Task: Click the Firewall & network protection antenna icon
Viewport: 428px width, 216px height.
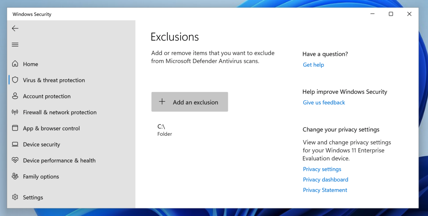Action: tap(15, 112)
